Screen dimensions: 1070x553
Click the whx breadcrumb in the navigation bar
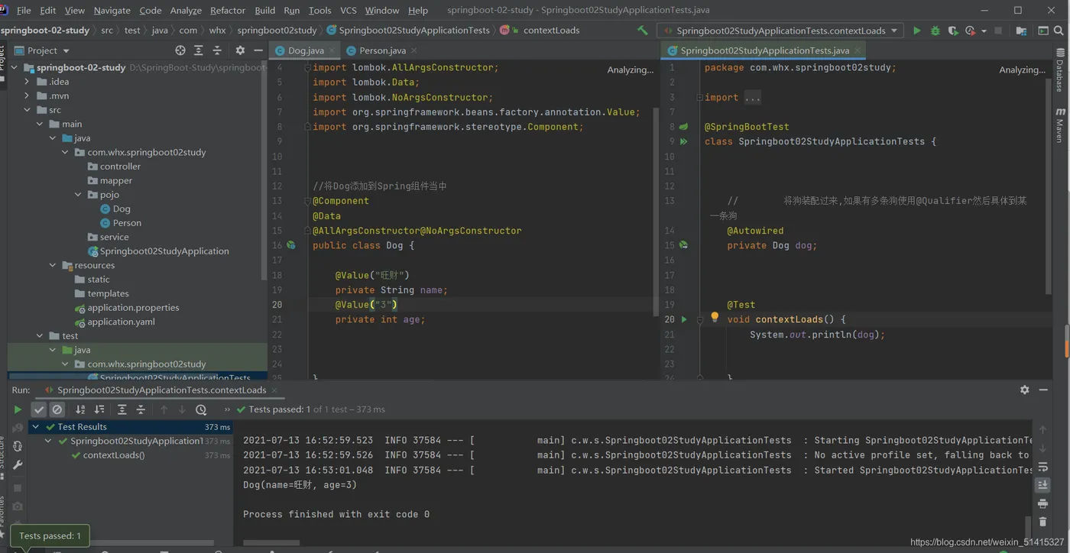[x=217, y=31]
